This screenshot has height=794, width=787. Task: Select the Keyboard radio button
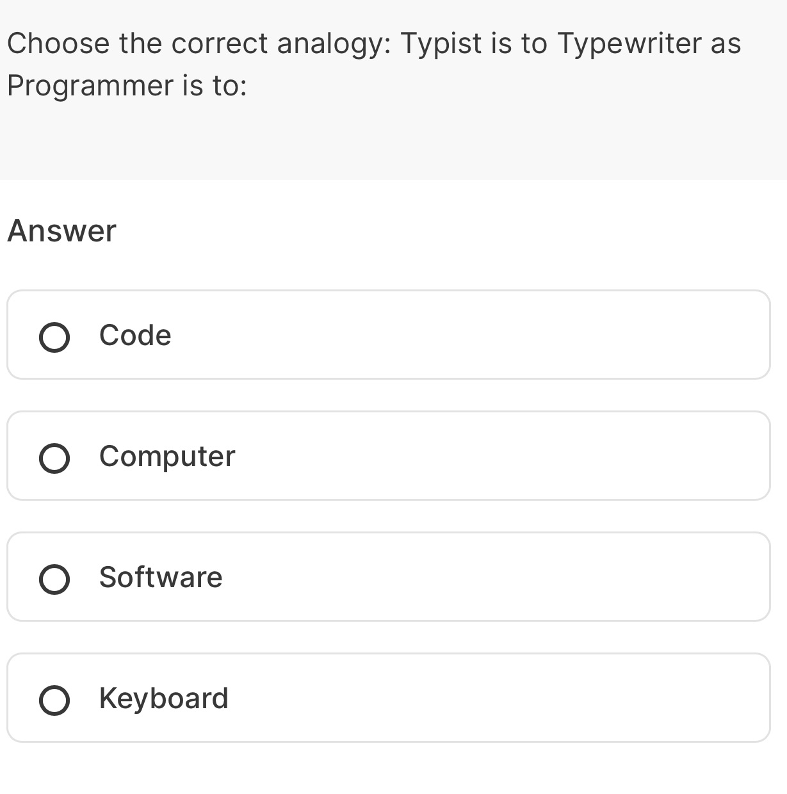pos(55,699)
